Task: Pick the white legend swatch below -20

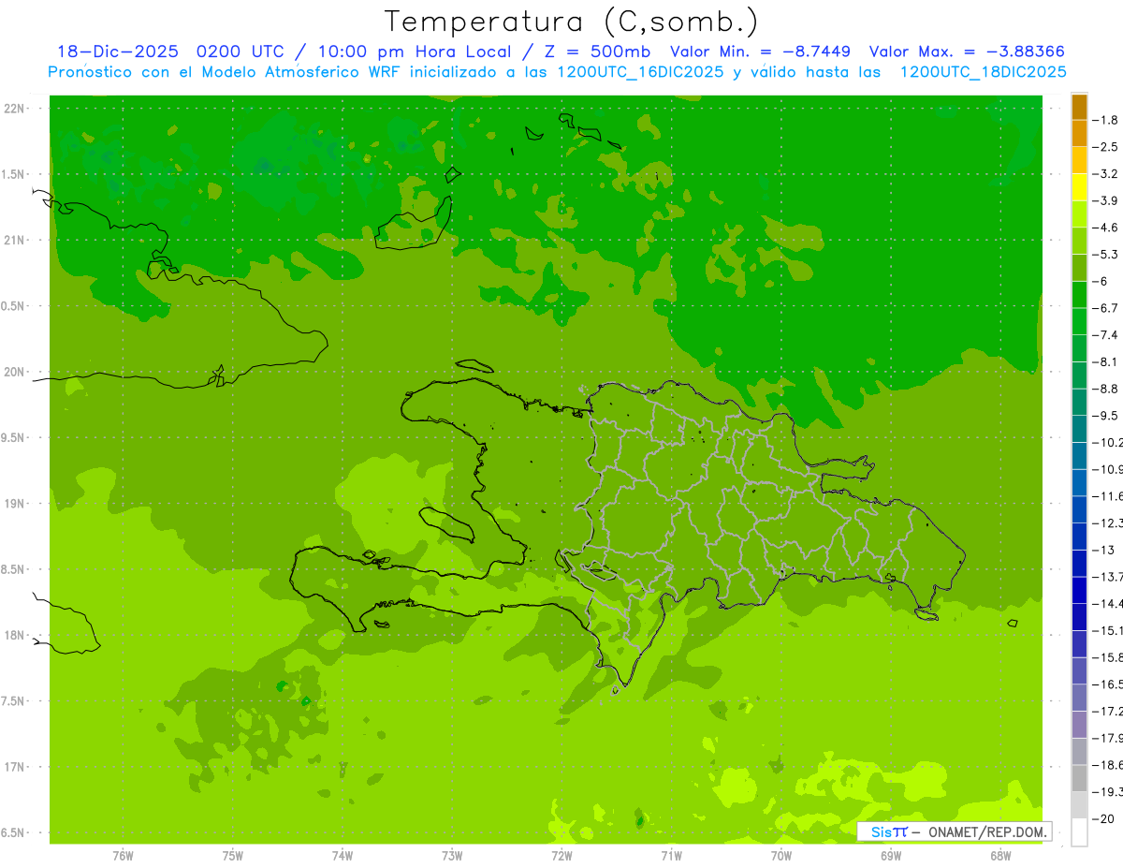Action: pyautogui.click(x=1079, y=832)
